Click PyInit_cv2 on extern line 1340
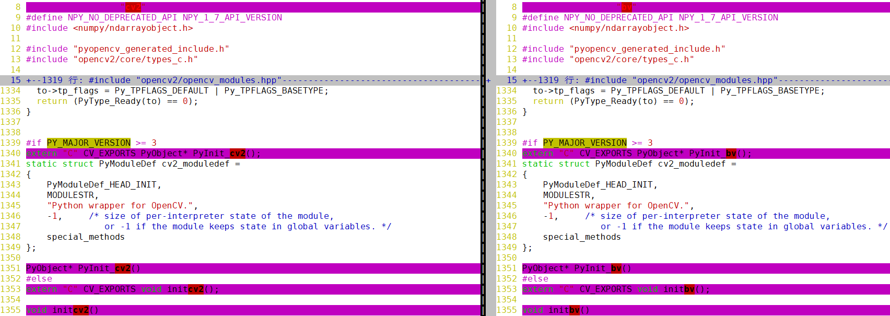 219,154
